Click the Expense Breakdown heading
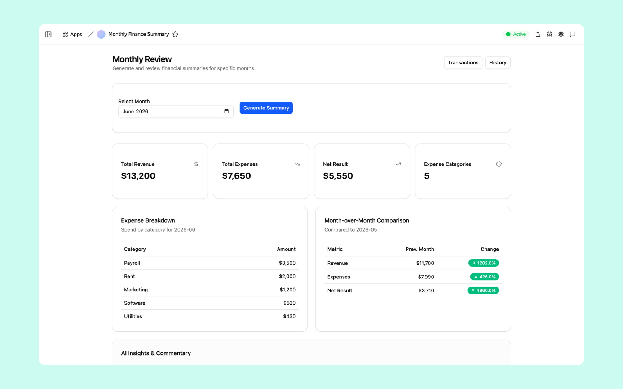The width and height of the screenshot is (623, 389). tap(148, 220)
